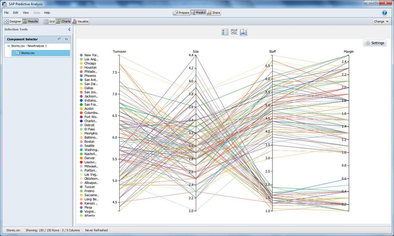Image resolution: width=394 pixels, height=236 pixels.
Task: Click the gear icon on Settings button
Action: [368, 43]
